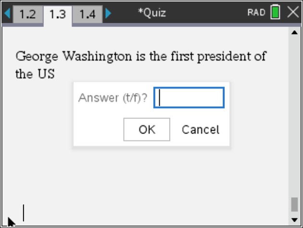Click the scrollbar down arrow
This screenshot has height=228, width=303.
pyautogui.click(x=294, y=220)
